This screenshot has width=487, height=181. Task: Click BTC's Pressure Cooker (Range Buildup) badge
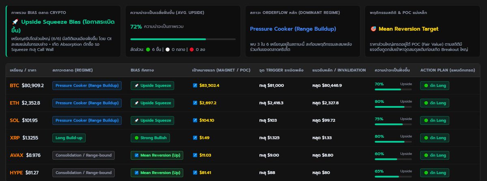click(87, 85)
